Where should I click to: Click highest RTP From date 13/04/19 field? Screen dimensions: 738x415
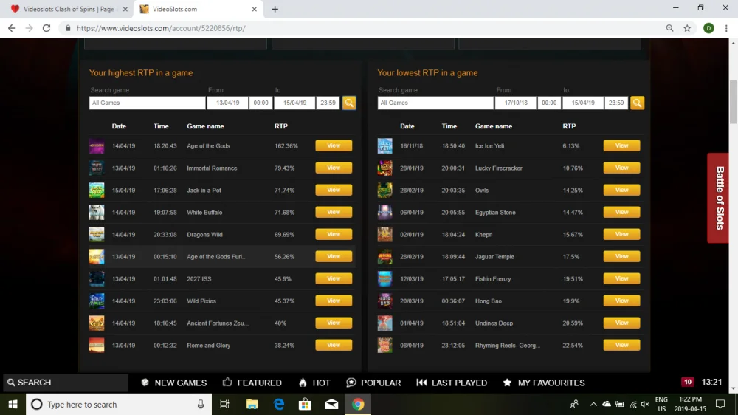click(227, 103)
